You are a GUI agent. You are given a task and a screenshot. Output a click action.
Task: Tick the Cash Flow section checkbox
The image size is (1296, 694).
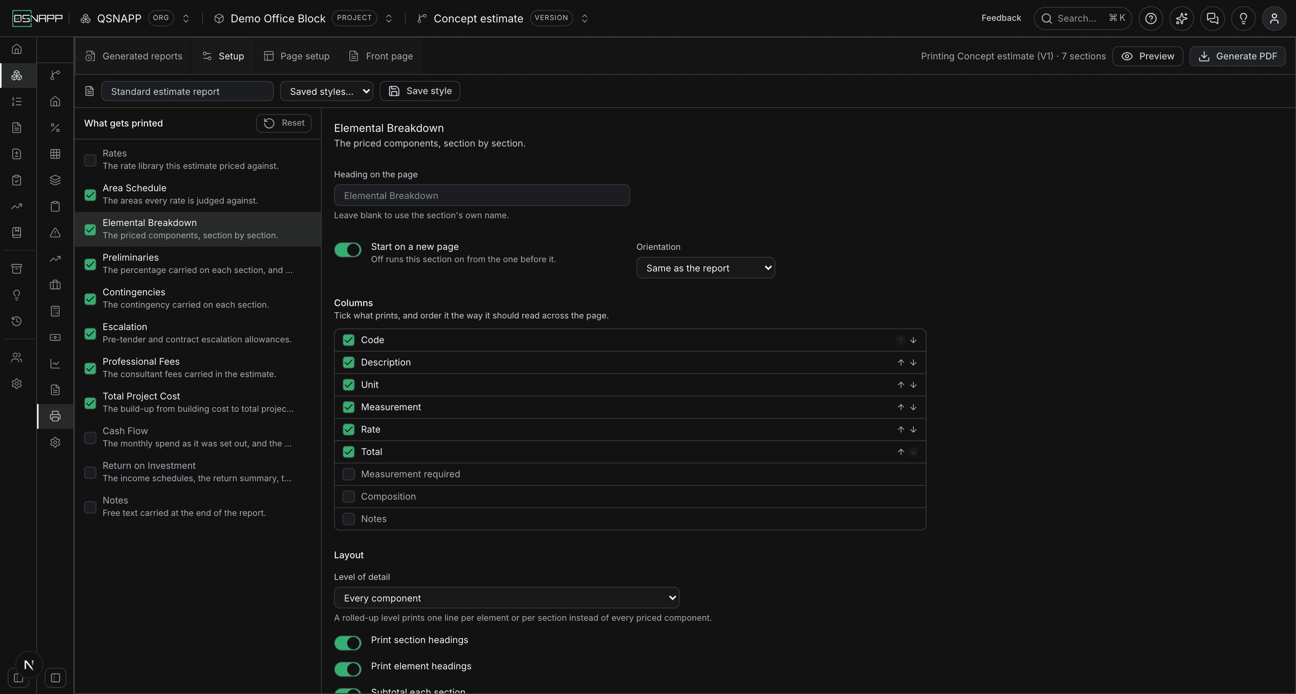coord(90,438)
